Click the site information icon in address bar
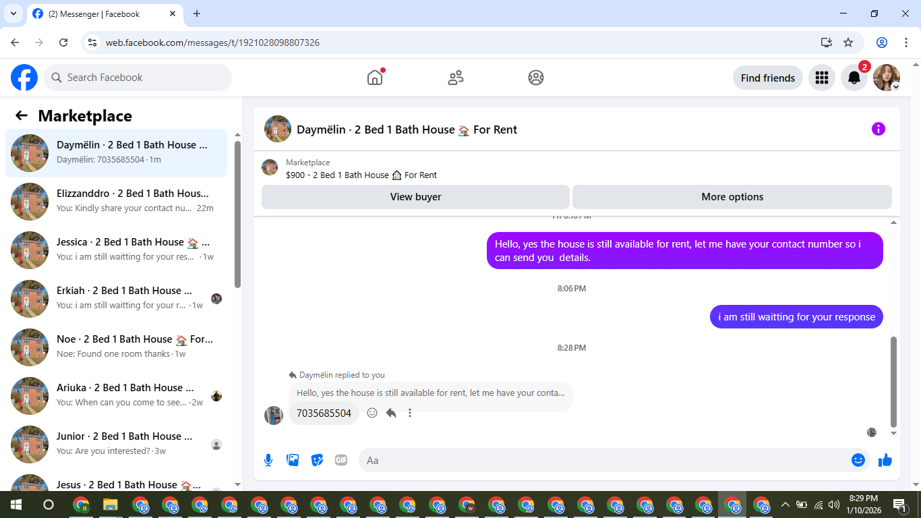This screenshot has height=518, width=921. (x=93, y=42)
